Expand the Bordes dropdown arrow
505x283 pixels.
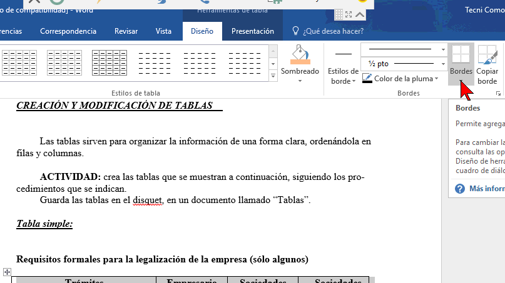[461, 81]
